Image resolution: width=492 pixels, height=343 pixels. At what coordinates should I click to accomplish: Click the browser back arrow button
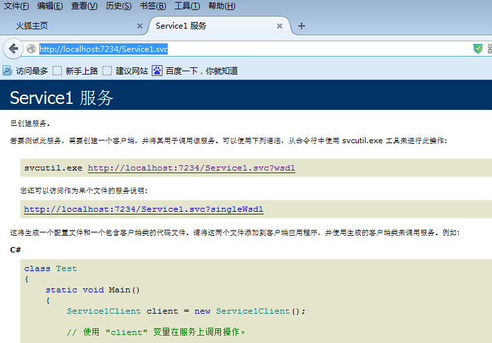point(13,49)
